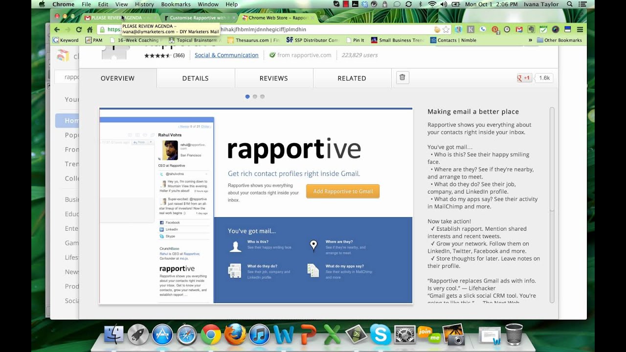Open the Apple menu
Viewport: 626px width, 352px height.
click(x=42, y=4)
